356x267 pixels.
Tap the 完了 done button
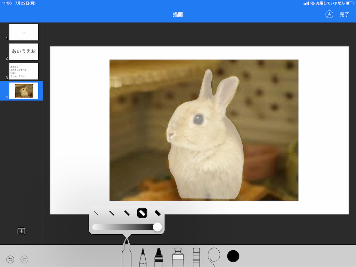point(344,15)
